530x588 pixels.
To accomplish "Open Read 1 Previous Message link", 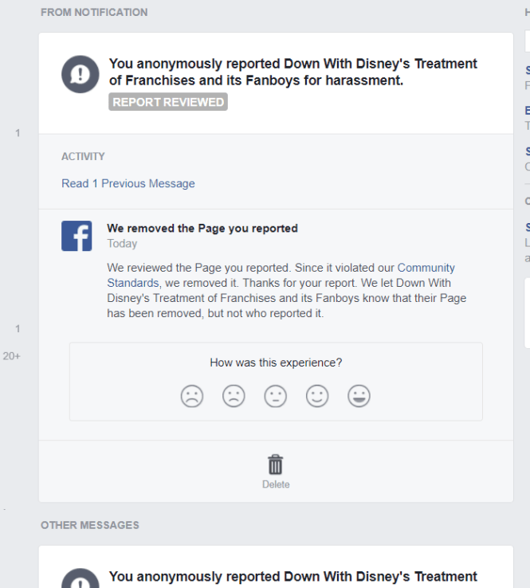I will [x=128, y=183].
